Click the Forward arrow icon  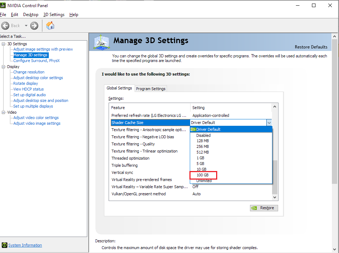[x=34, y=26]
